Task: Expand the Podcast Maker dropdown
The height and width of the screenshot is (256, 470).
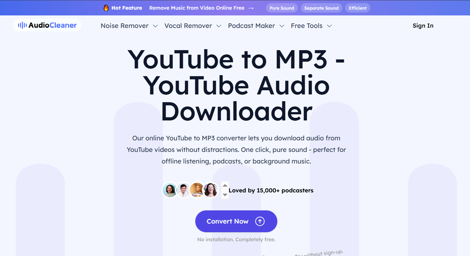Action: tap(282, 26)
